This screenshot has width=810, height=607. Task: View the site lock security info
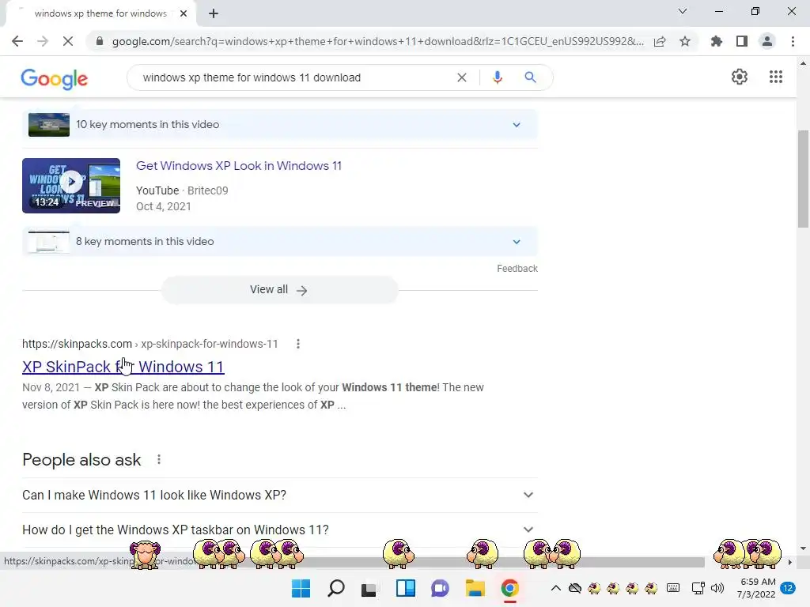(99, 41)
